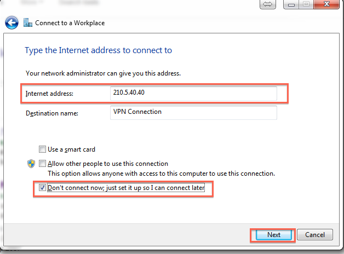Click the security shield icon
The height and width of the screenshot is (254, 344).
[31, 164]
